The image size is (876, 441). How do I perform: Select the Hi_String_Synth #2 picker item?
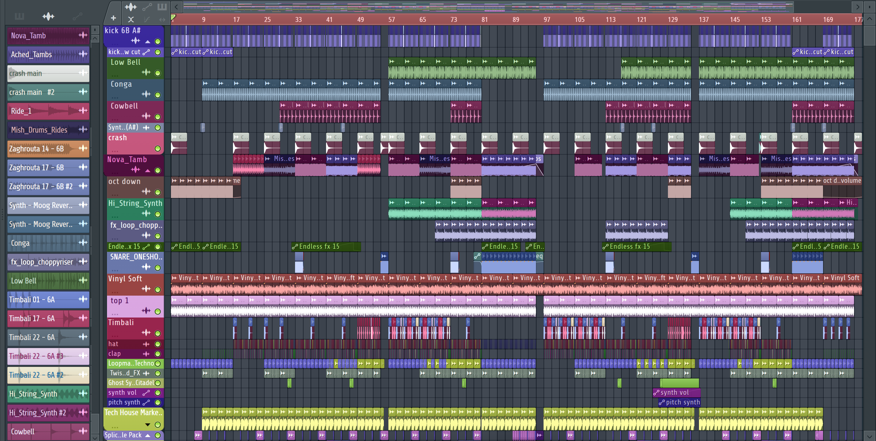tap(48, 413)
